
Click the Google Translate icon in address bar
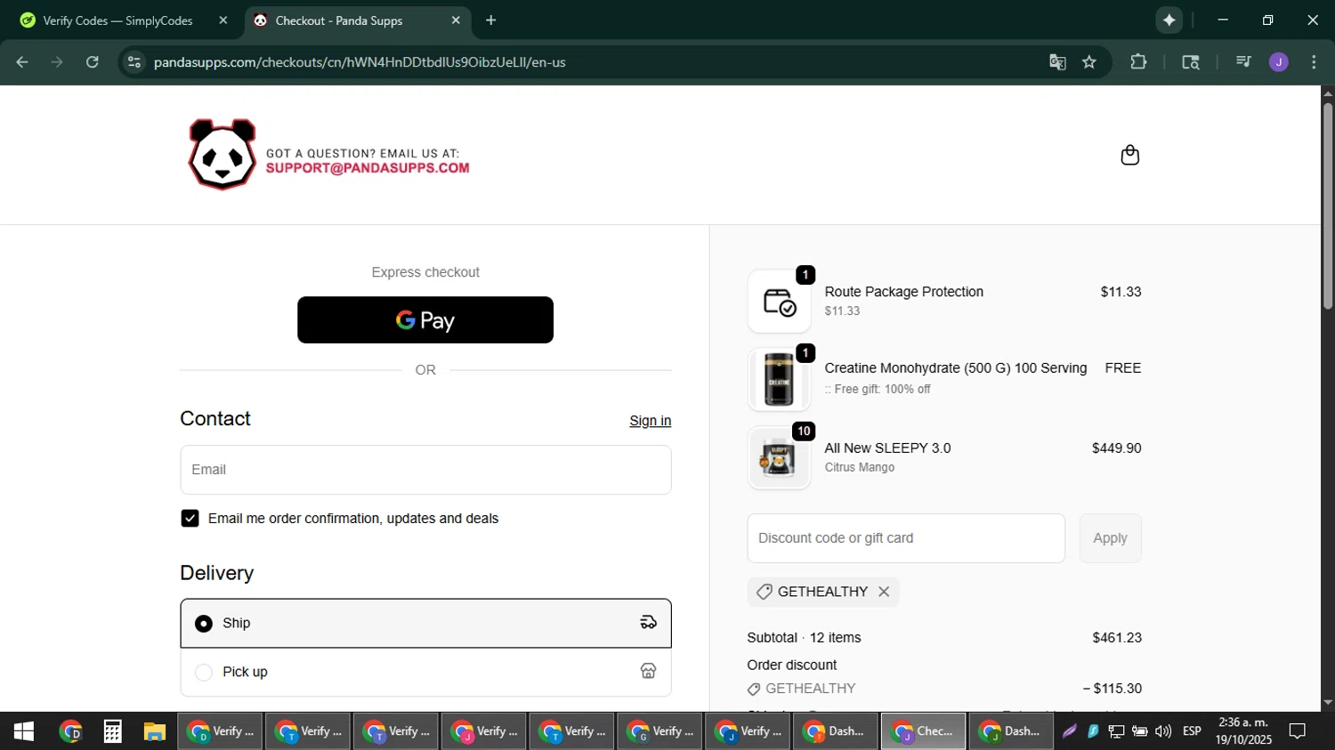tap(1057, 62)
